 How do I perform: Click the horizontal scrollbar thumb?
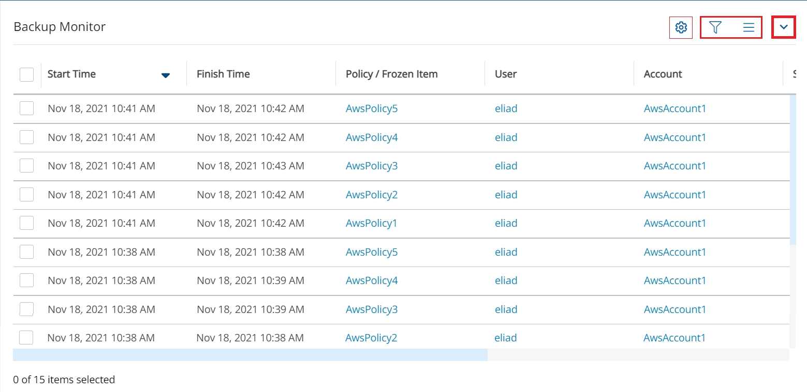[250, 355]
